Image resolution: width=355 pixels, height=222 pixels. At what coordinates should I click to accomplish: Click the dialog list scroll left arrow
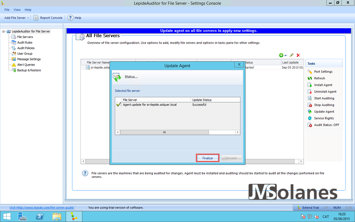pos(118,132)
